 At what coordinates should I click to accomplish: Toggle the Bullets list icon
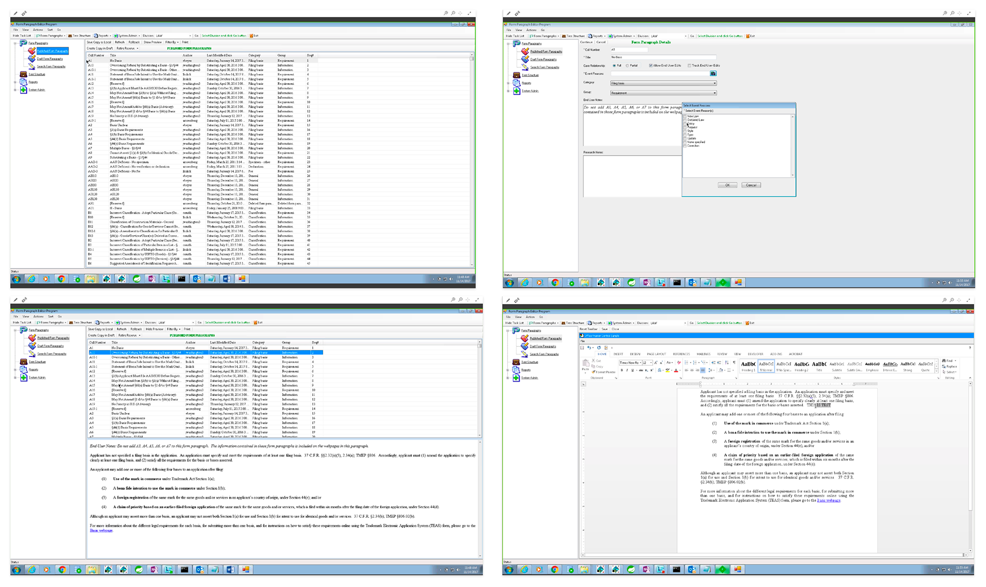pos(686,363)
